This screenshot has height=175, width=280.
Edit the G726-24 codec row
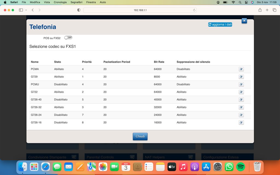(241, 115)
